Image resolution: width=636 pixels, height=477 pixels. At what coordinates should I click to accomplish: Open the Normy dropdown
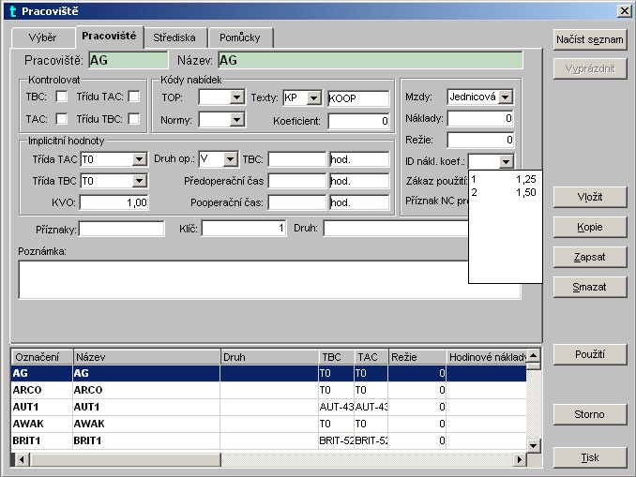pos(237,120)
